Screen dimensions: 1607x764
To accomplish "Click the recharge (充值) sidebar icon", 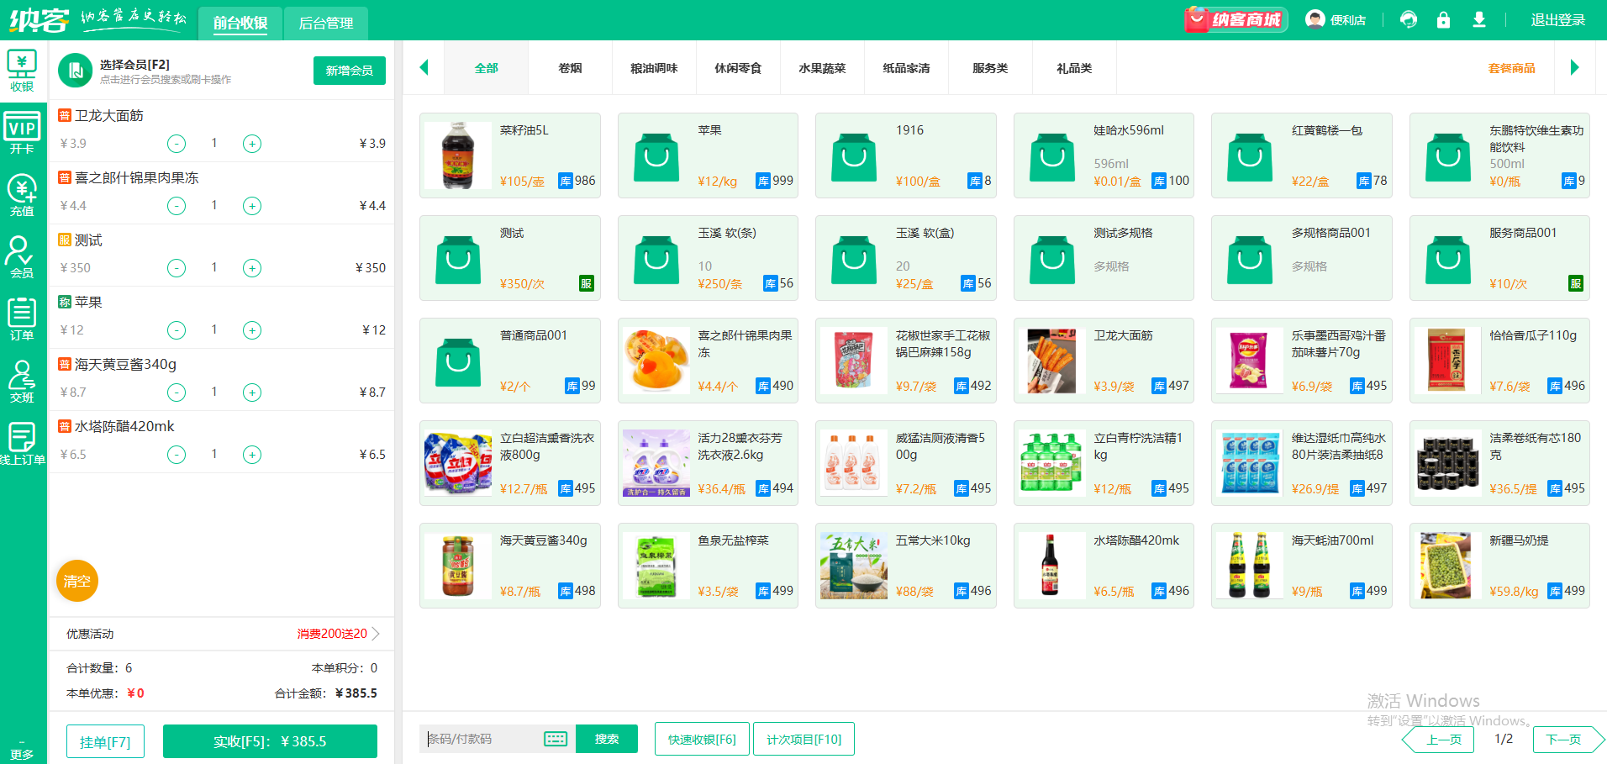I will click(x=22, y=195).
